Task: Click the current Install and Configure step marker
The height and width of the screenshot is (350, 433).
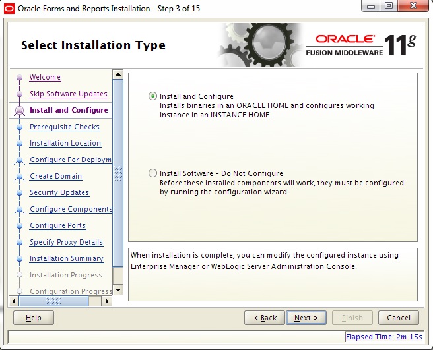Action: point(18,111)
